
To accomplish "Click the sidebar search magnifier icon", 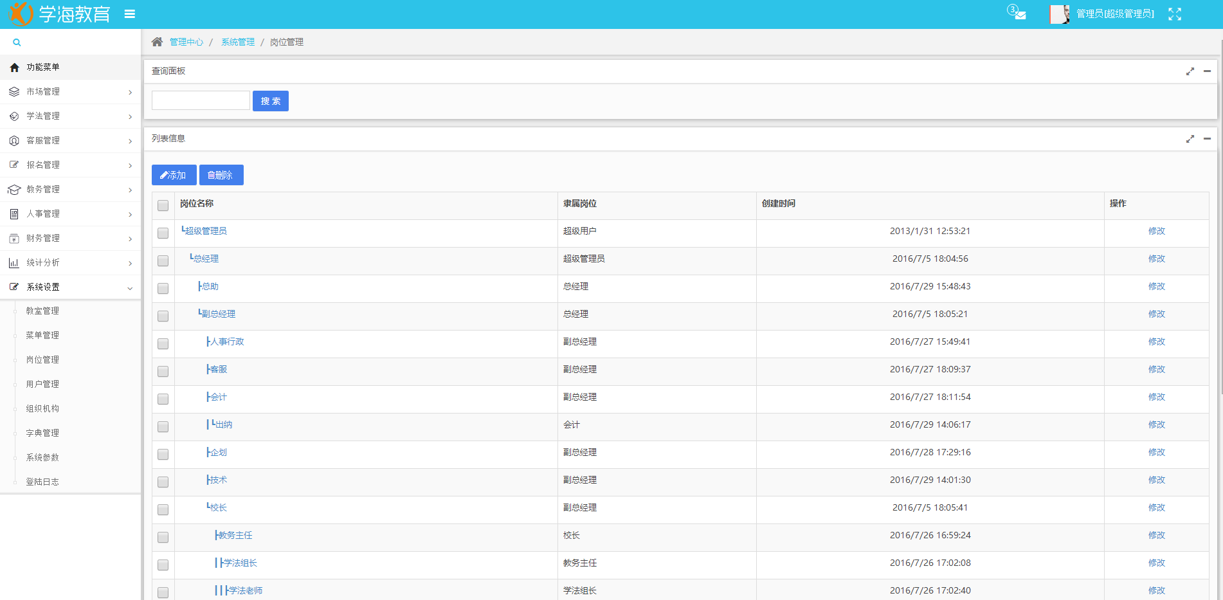I will [x=17, y=42].
